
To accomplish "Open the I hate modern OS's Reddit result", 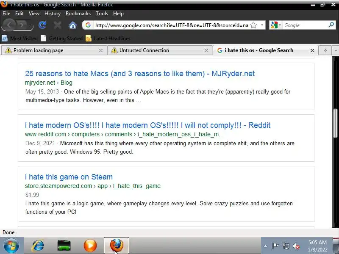I will click(x=147, y=125).
